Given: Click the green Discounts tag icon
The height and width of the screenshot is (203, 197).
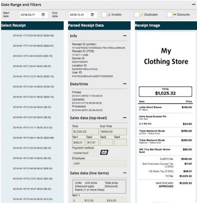Looking at the screenshot, I should [x=175, y=15].
